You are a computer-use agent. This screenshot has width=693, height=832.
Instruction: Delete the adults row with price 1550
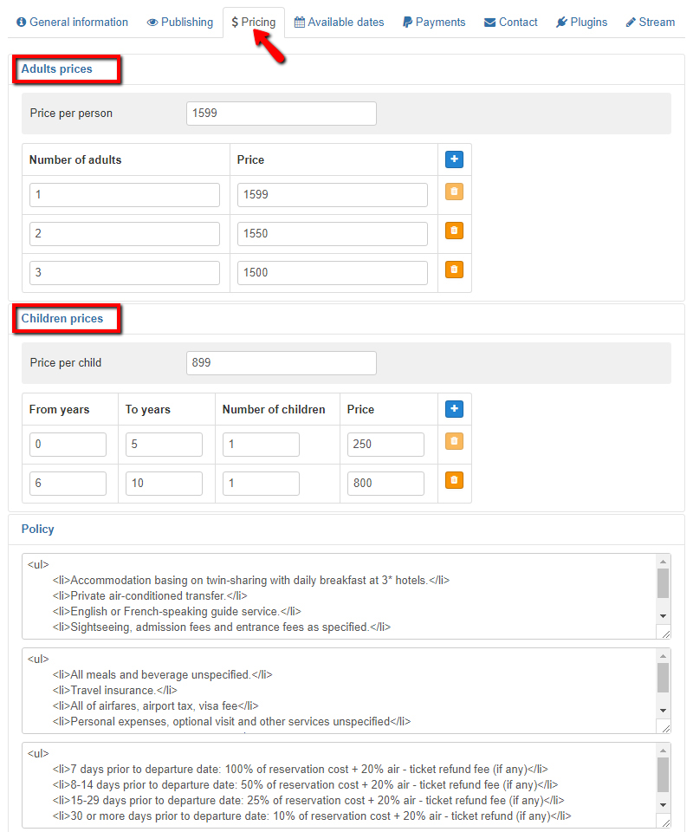tap(455, 231)
